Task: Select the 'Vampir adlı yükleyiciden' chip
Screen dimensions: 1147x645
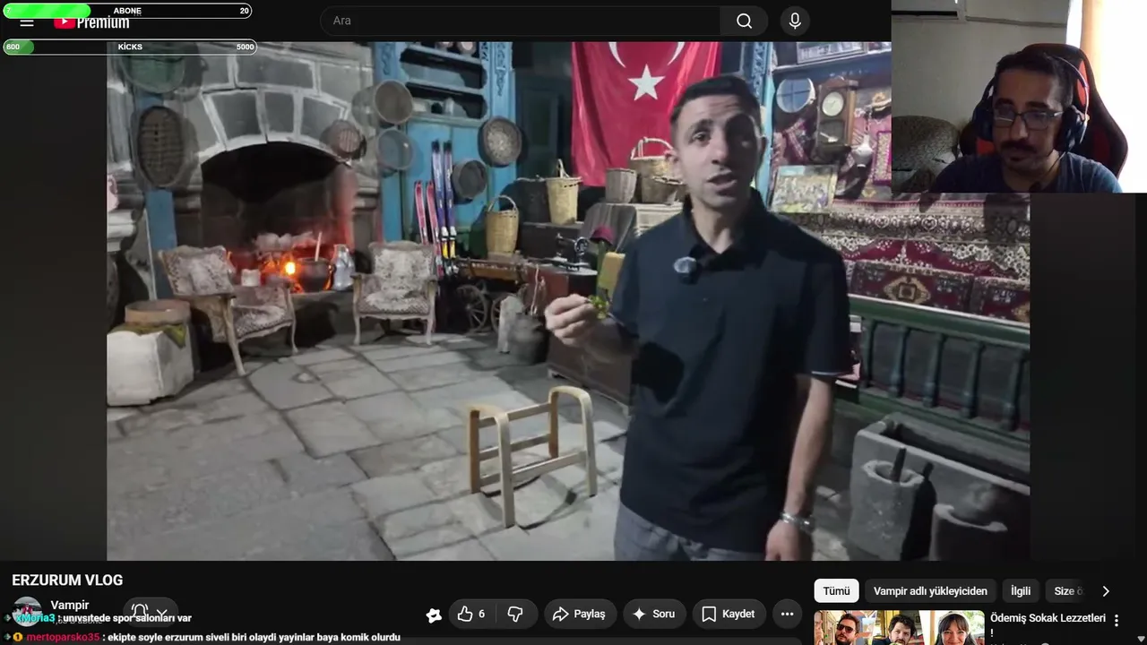Action: coord(930,591)
